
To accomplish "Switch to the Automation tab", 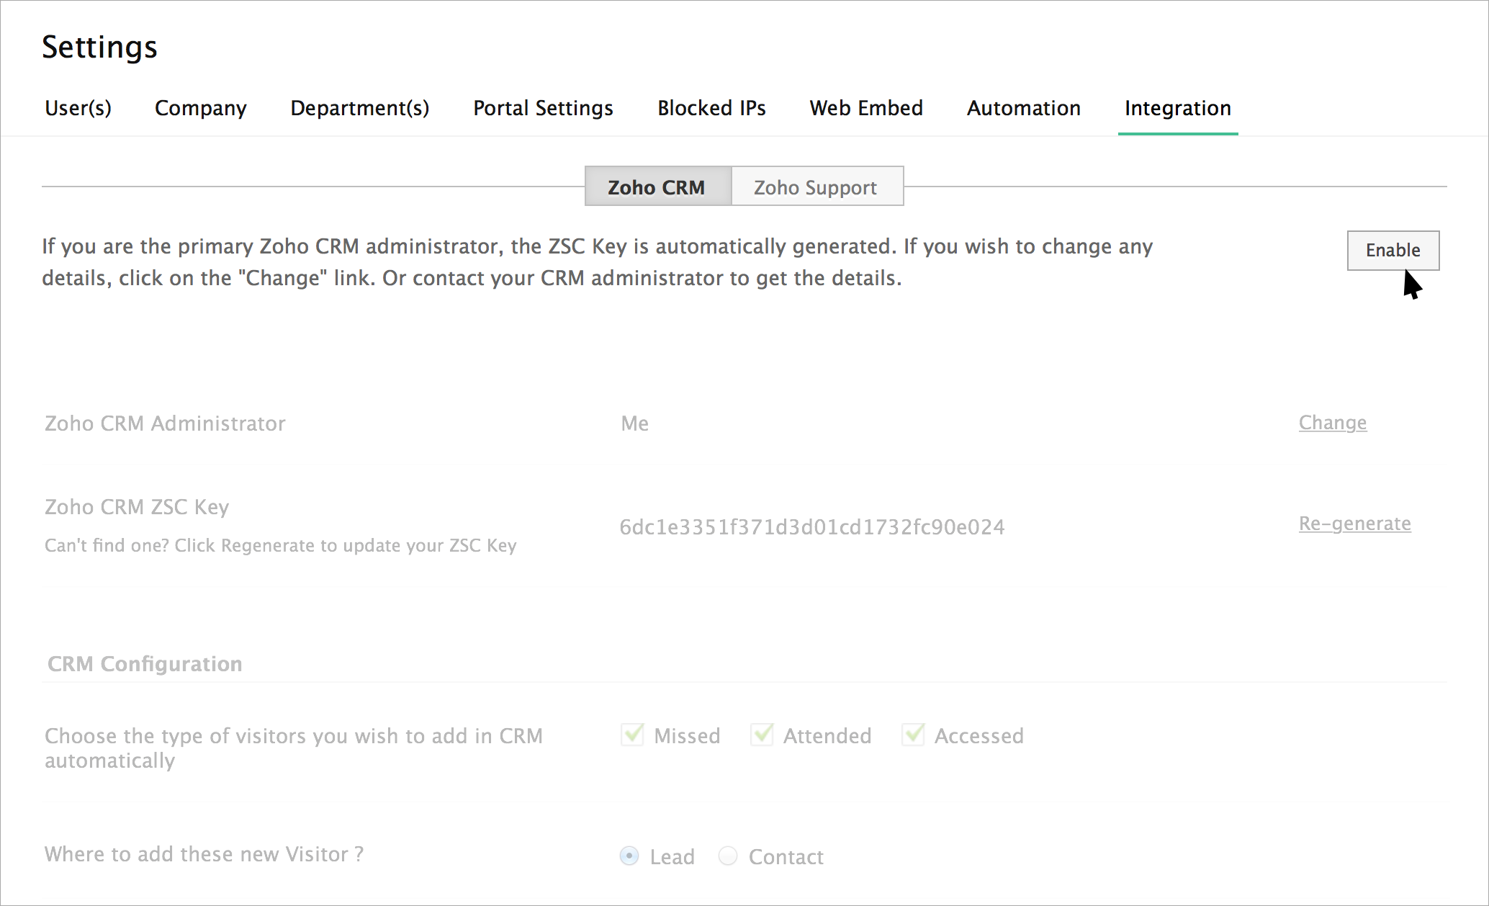I will pyautogui.click(x=1023, y=108).
